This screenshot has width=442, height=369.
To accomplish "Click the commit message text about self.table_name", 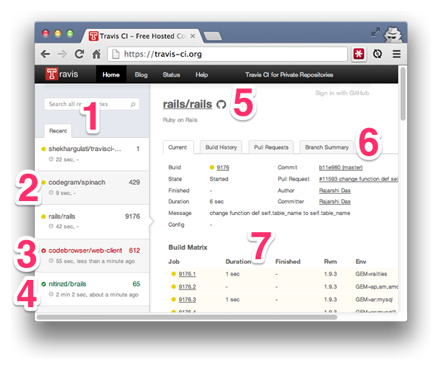I will coord(280,213).
